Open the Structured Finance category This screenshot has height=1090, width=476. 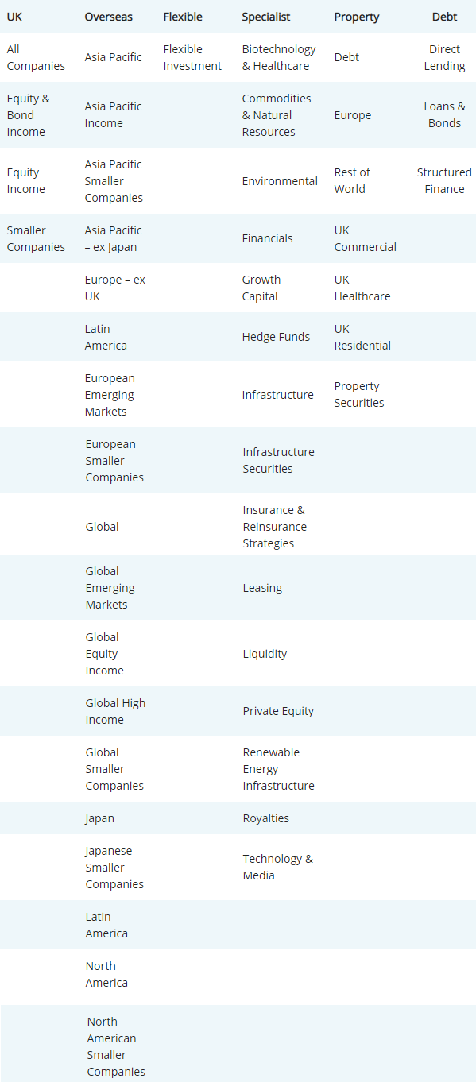[444, 180]
